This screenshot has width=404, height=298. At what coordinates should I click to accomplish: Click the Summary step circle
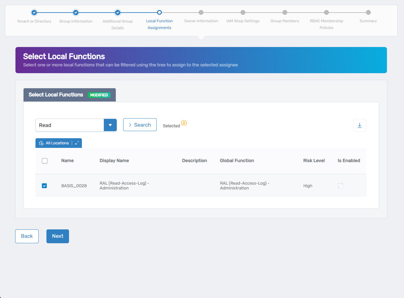(x=368, y=13)
